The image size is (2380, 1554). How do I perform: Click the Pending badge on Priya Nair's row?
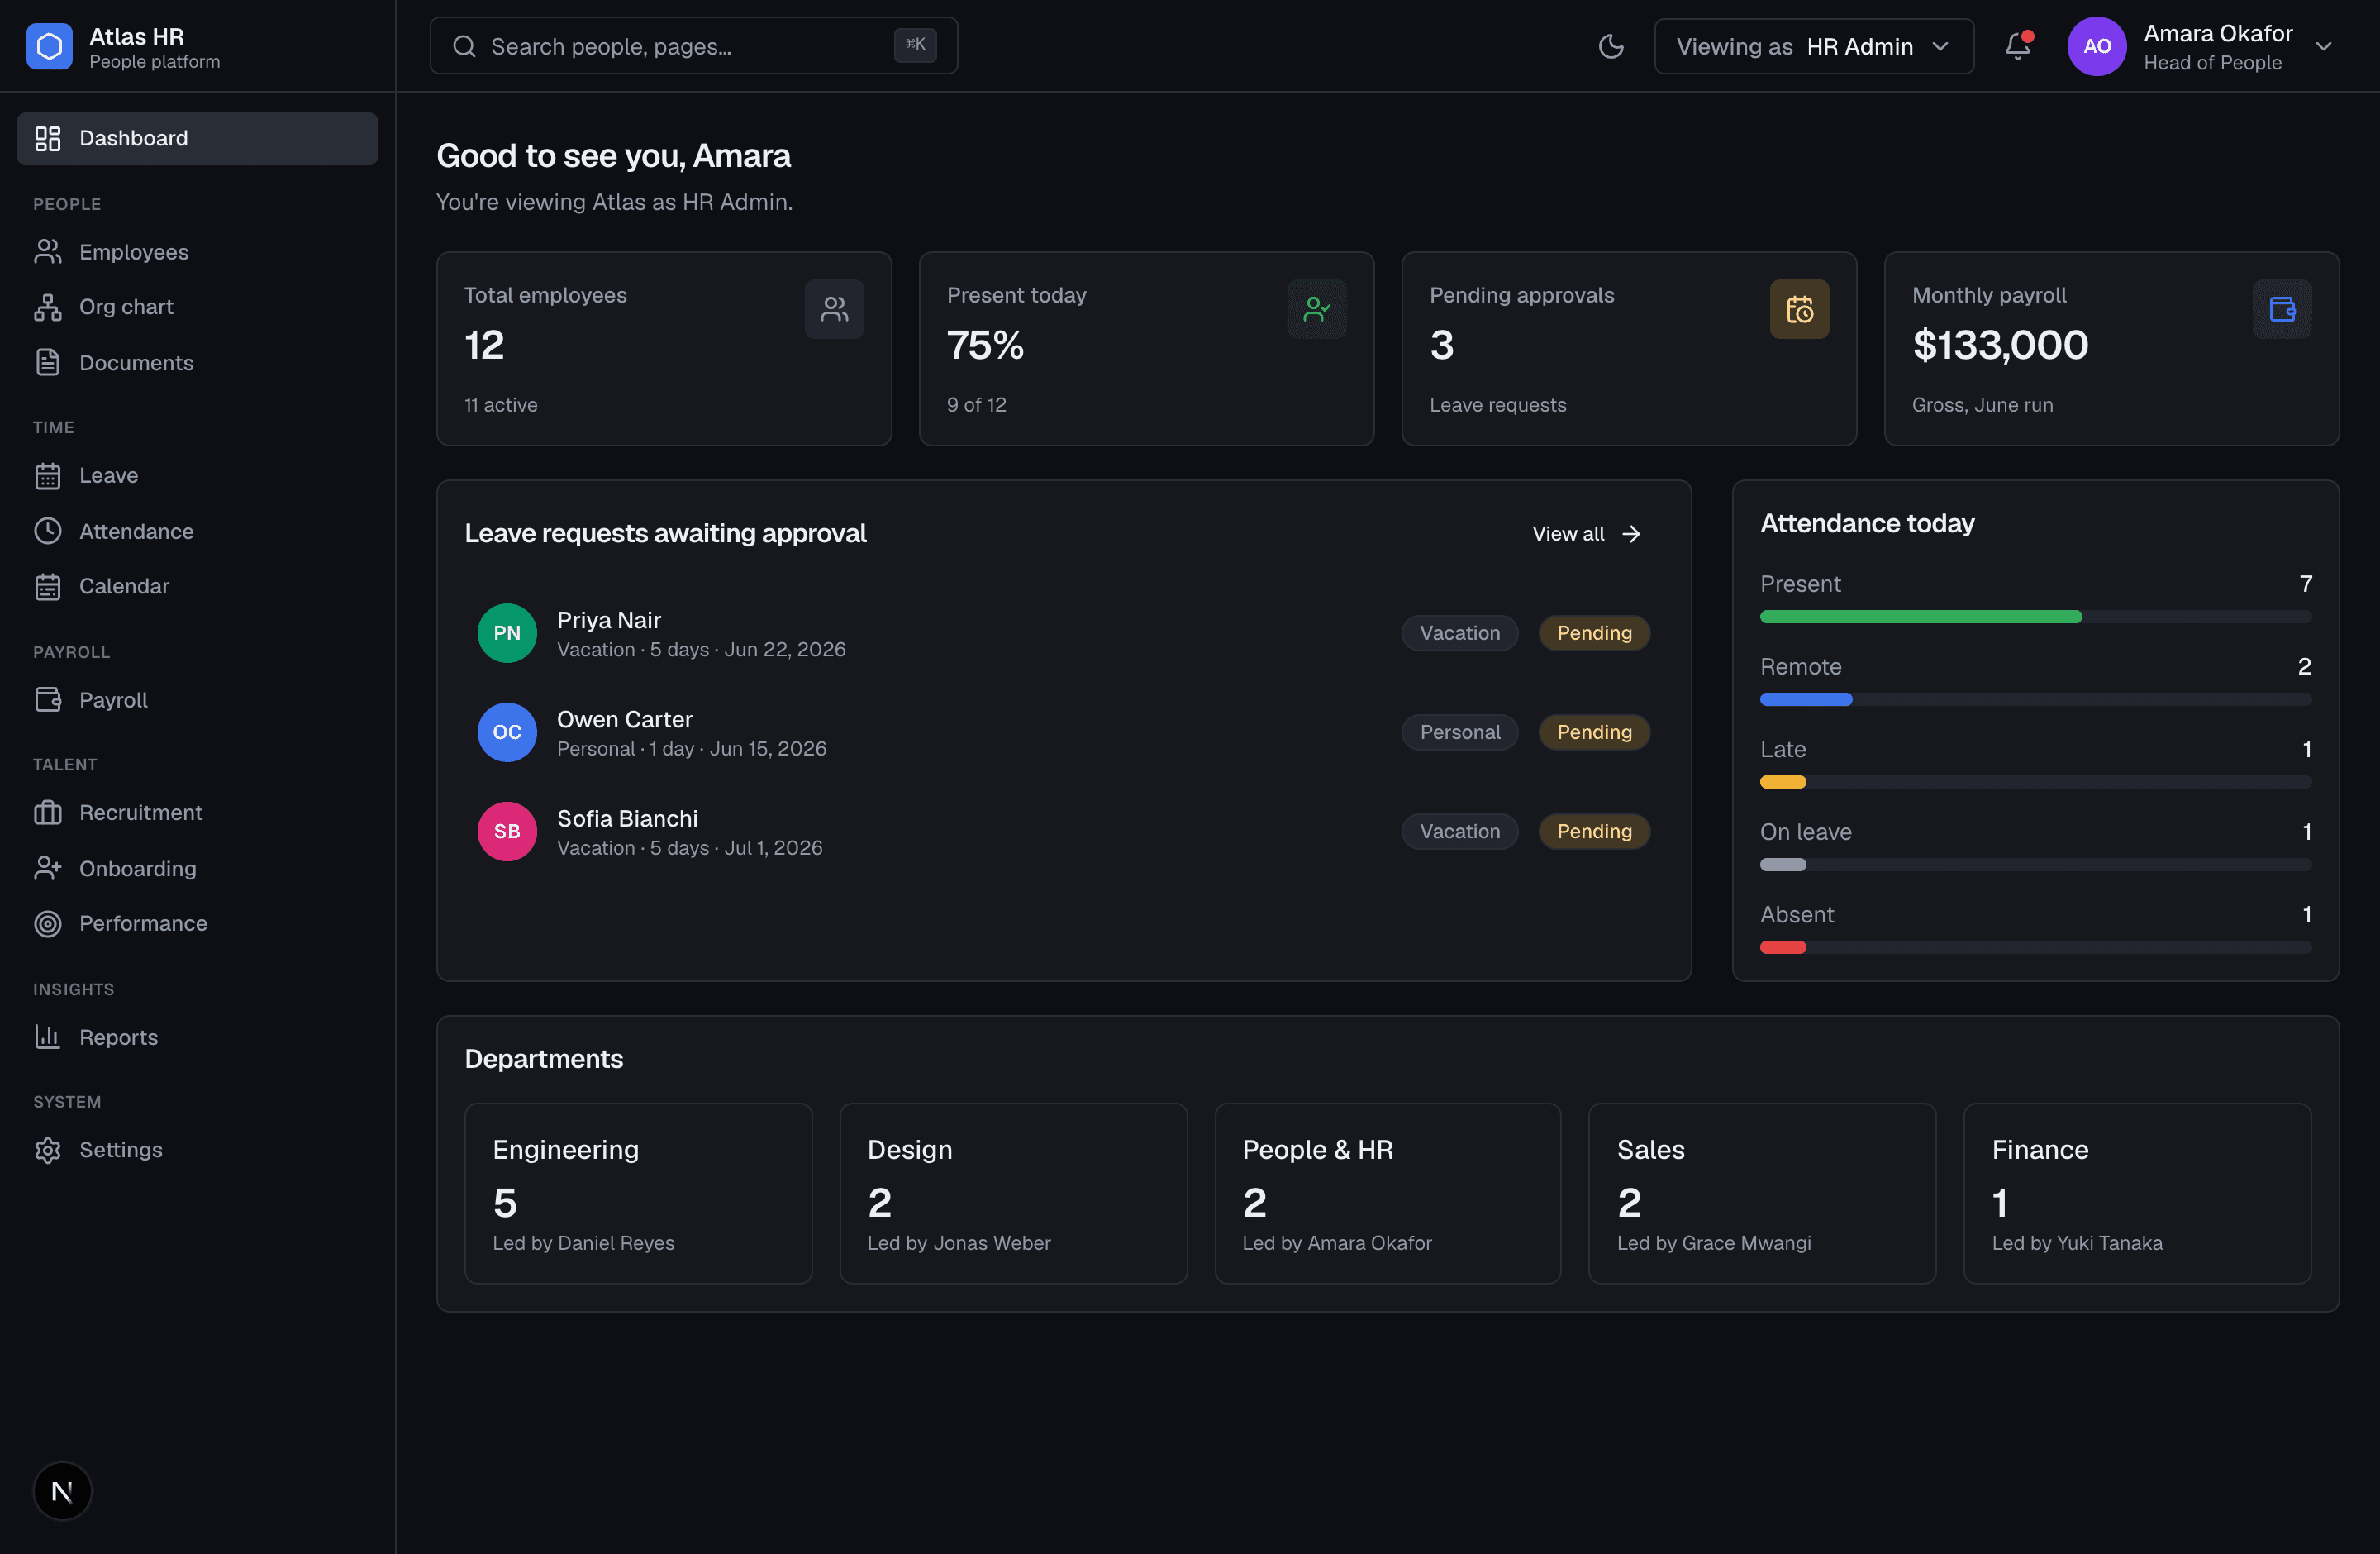(x=1594, y=633)
